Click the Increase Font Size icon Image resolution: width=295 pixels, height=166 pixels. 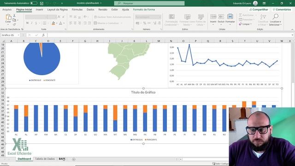click(x=59, y=17)
